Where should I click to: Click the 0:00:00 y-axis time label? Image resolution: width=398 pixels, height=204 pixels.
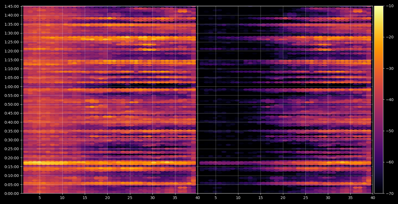[x=12, y=194]
